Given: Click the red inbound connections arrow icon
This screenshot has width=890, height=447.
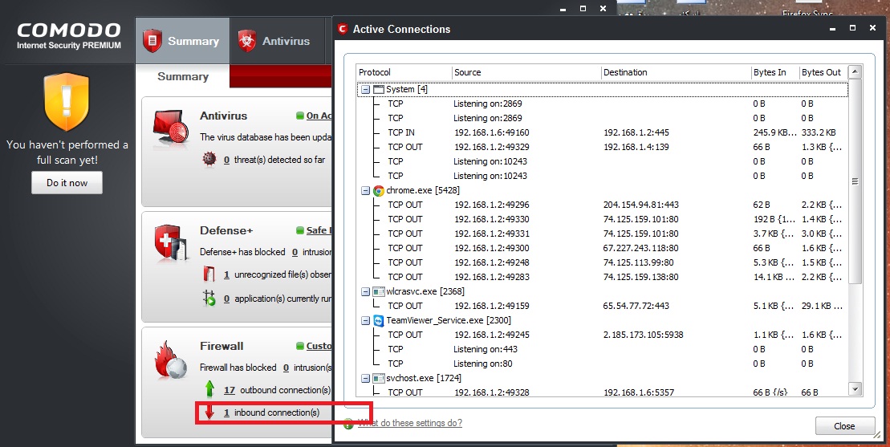Looking at the screenshot, I should [x=209, y=412].
